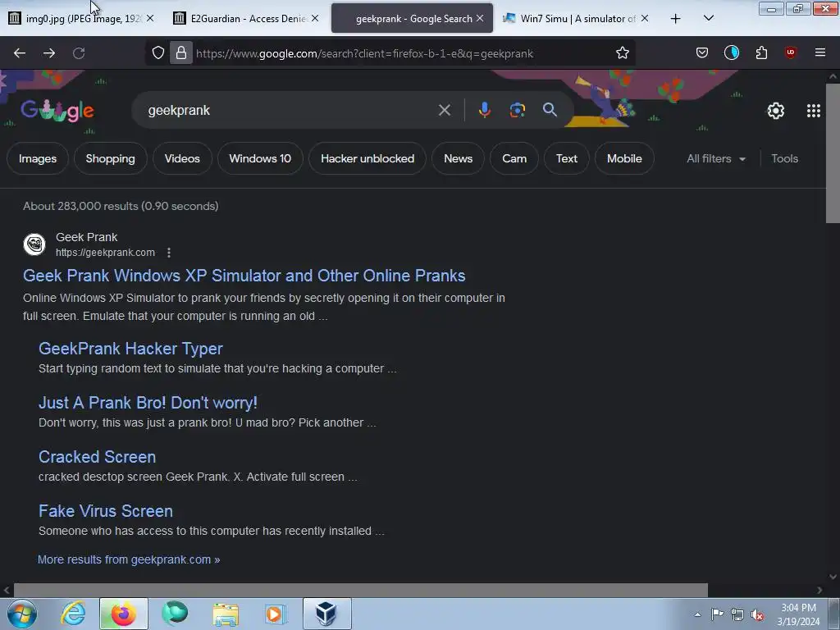The width and height of the screenshot is (840, 630).
Task: Open Windows Explorer folder in taskbar
Action: tap(226, 614)
